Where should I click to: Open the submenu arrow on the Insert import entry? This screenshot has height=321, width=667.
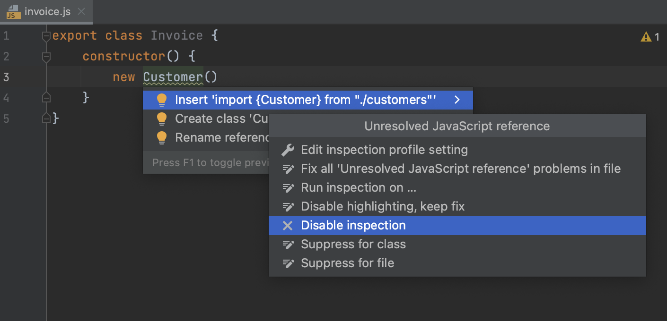[x=456, y=100]
